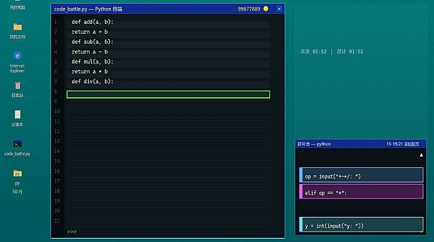Open code_battle.py desktop shortcut
434x242 pixels.
click(x=17, y=148)
